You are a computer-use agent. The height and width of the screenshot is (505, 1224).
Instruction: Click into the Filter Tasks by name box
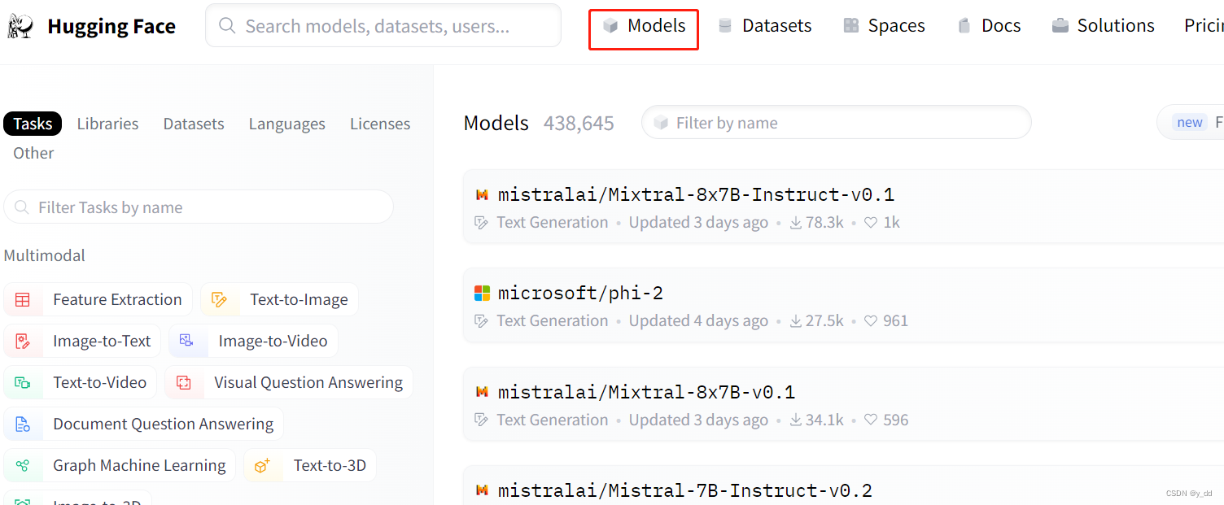point(199,207)
